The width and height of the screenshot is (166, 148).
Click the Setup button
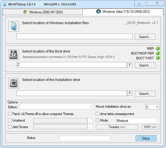(146, 138)
